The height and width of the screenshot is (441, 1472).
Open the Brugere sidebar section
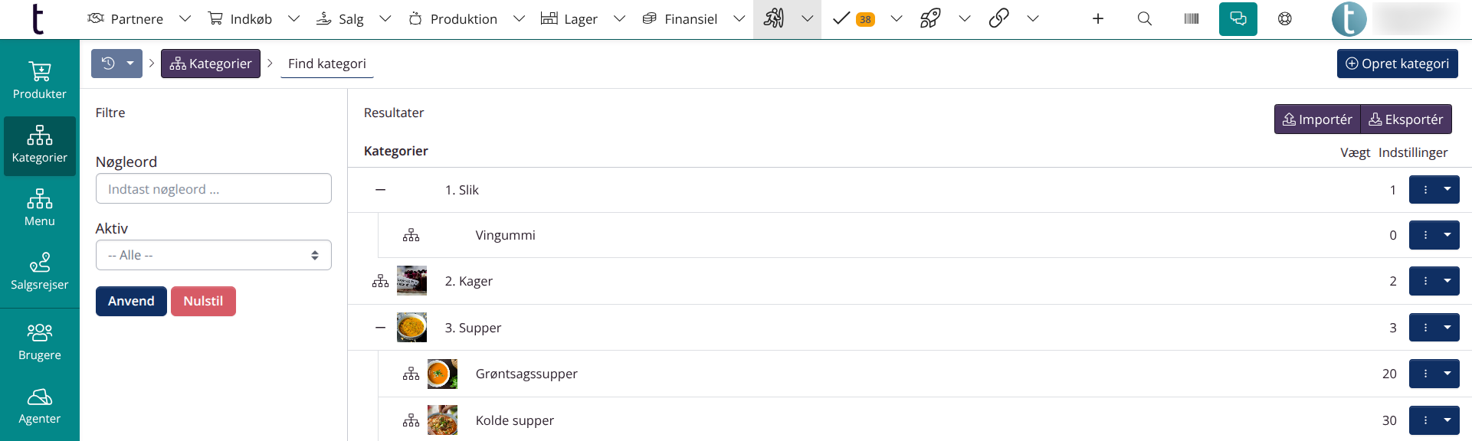pyautogui.click(x=40, y=342)
